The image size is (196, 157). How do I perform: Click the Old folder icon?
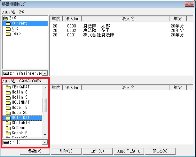click(8, 28)
